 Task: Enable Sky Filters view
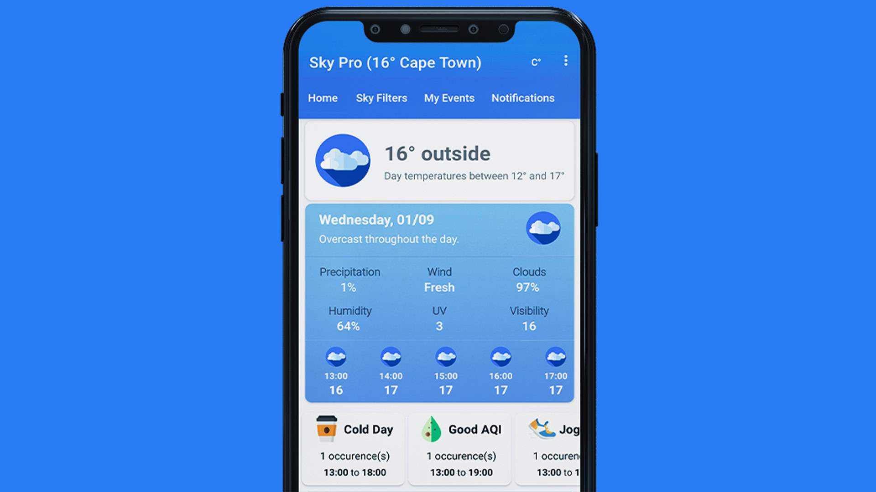coord(381,97)
